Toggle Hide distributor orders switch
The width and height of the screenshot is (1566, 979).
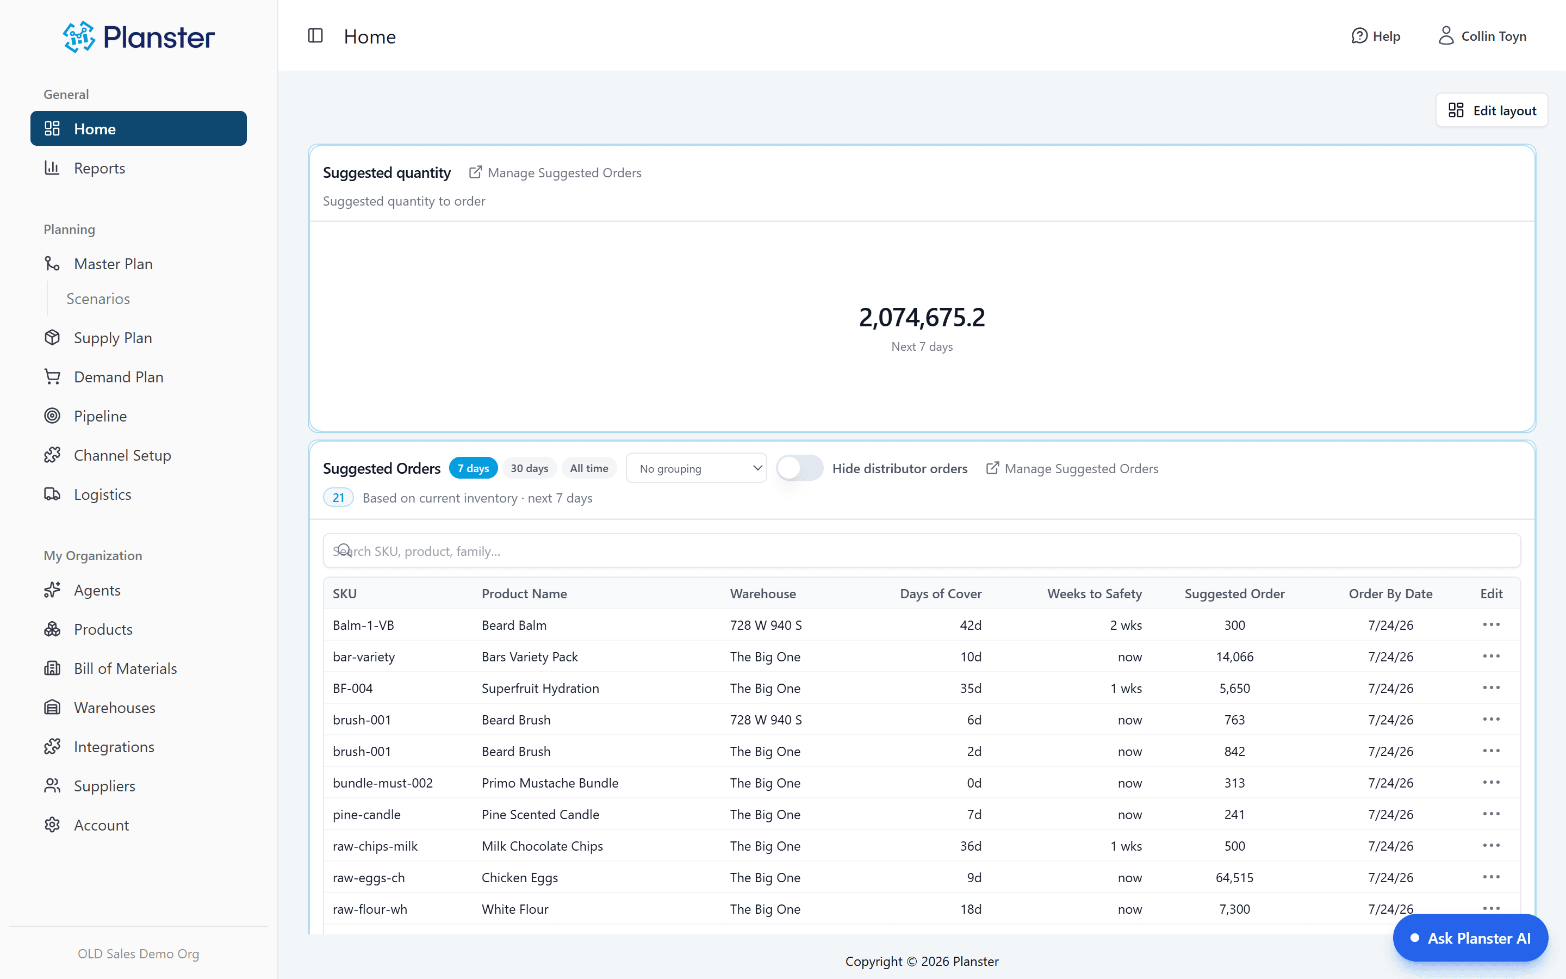point(800,468)
